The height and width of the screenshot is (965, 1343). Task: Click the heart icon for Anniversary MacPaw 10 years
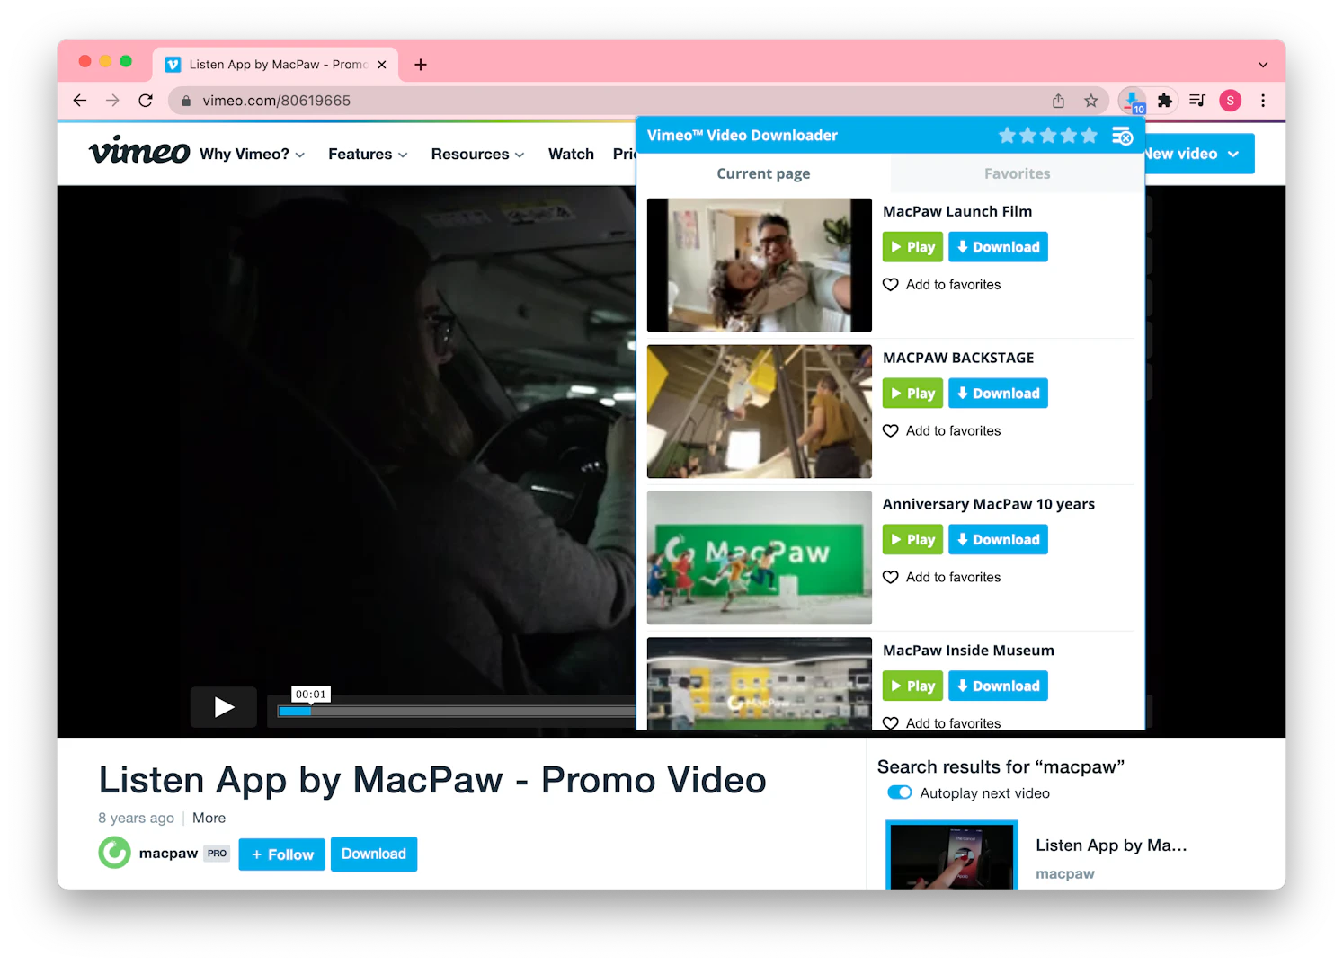coord(891,578)
